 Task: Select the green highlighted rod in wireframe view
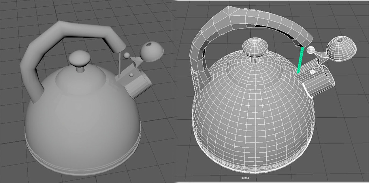(300, 60)
